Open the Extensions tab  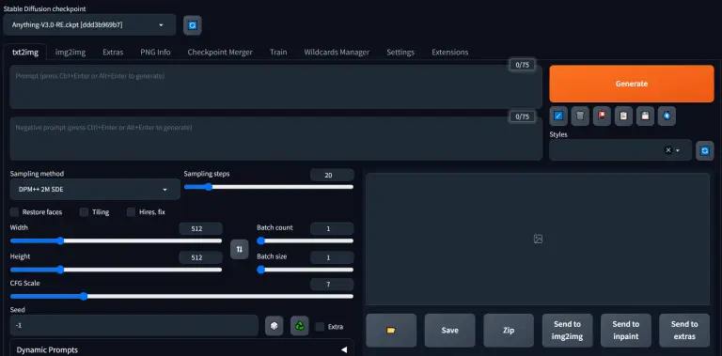(450, 52)
